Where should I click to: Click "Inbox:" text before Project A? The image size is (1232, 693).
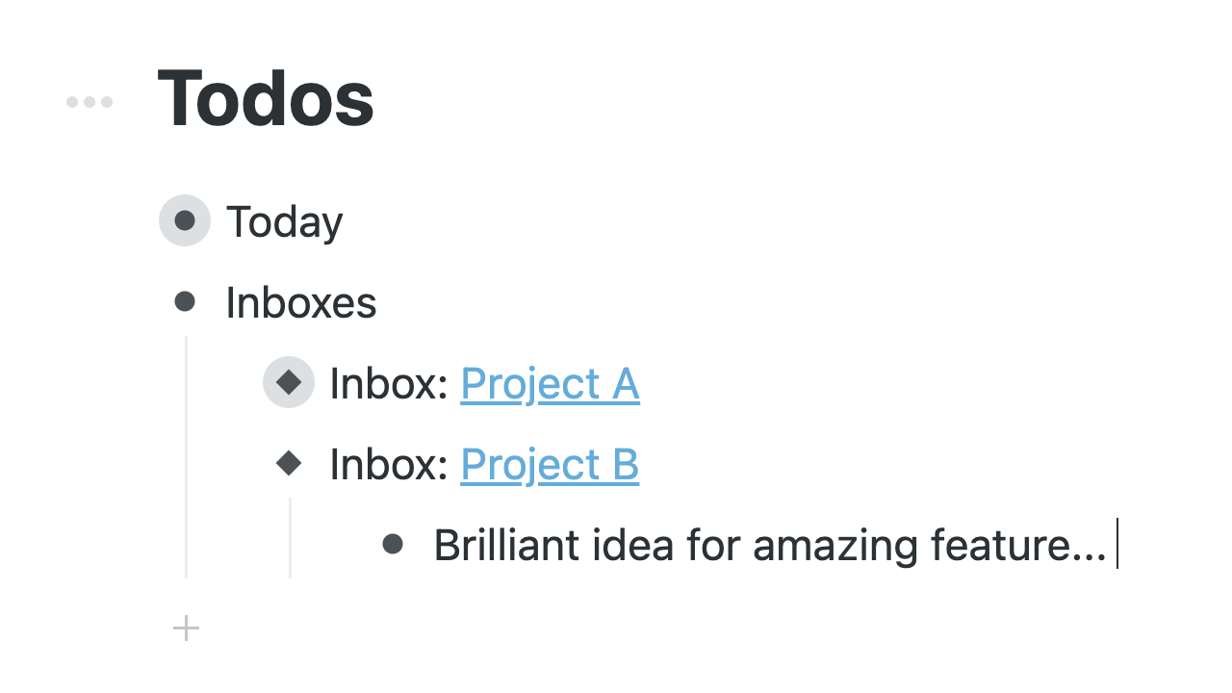[x=389, y=384]
